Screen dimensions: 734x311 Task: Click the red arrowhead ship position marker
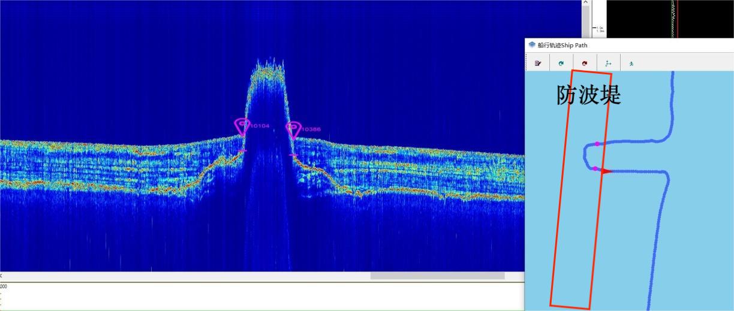tap(606, 171)
